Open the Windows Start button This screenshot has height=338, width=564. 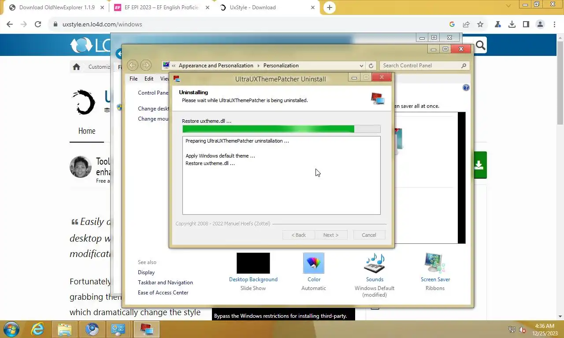pos(11,329)
